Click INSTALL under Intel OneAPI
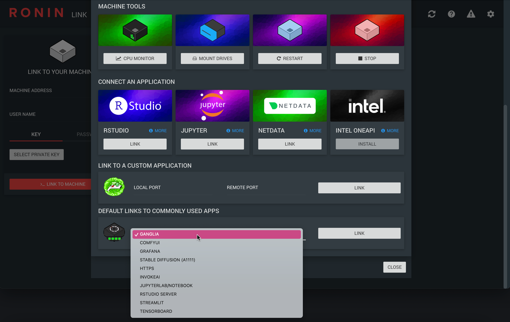The image size is (510, 322). (367, 144)
